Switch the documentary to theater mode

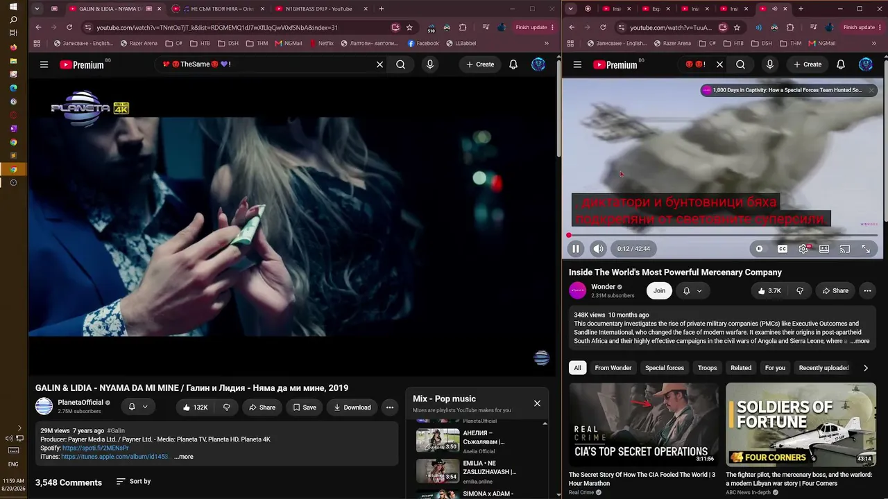(x=824, y=249)
